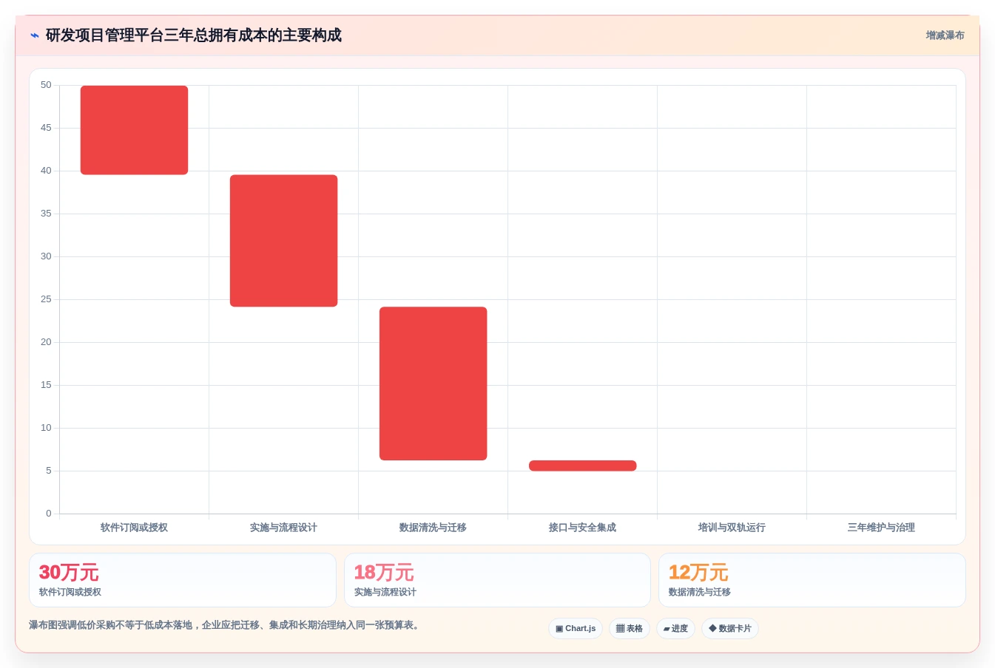Click the y-axis value 10
The height and width of the screenshot is (668, 995).
coord(46,428)
